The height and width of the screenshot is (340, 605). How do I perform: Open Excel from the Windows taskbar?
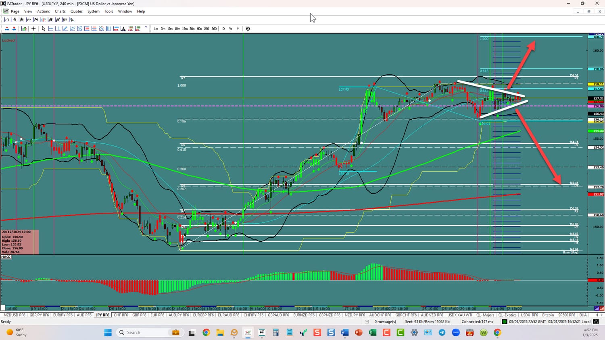(x=372, y=332)
